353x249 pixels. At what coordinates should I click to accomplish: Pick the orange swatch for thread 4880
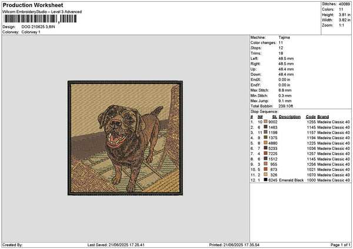[x=266, y=143]
